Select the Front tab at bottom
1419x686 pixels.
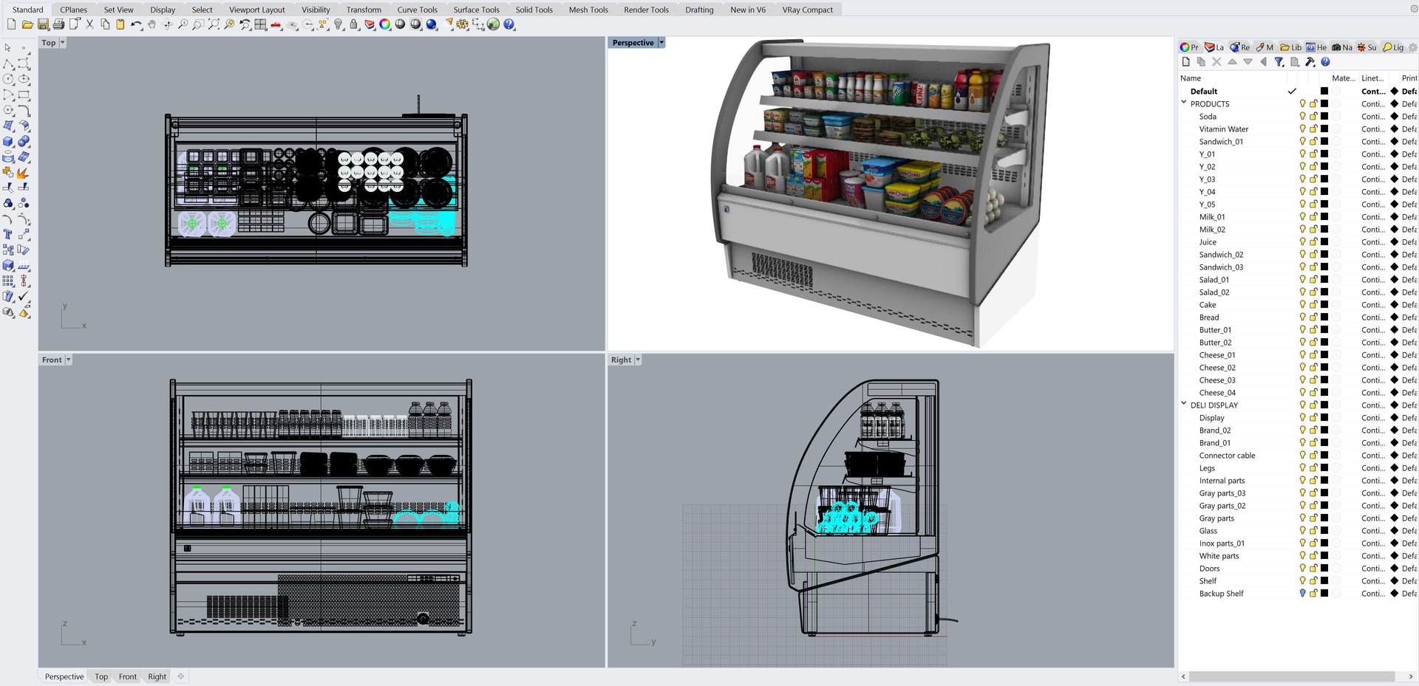click(x=127, y=676)
